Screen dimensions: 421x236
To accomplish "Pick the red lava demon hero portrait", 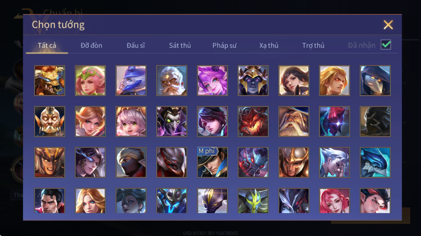I will click(253, 121).
